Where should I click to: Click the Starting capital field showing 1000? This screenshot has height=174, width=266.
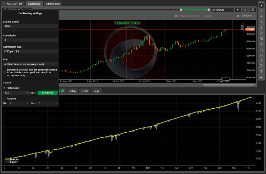coord(30,26)
